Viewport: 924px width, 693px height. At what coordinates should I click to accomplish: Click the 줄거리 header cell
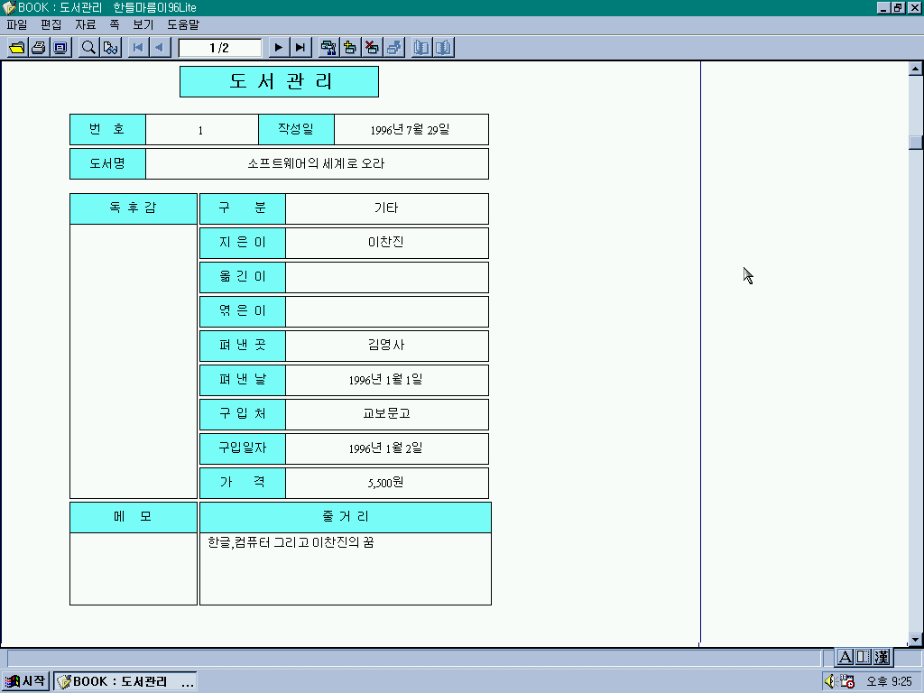(x=346, y=517)
